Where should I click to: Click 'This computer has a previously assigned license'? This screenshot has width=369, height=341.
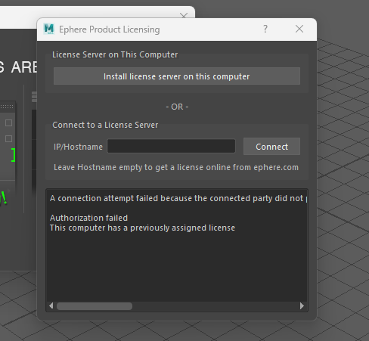(x=142, y=228)
